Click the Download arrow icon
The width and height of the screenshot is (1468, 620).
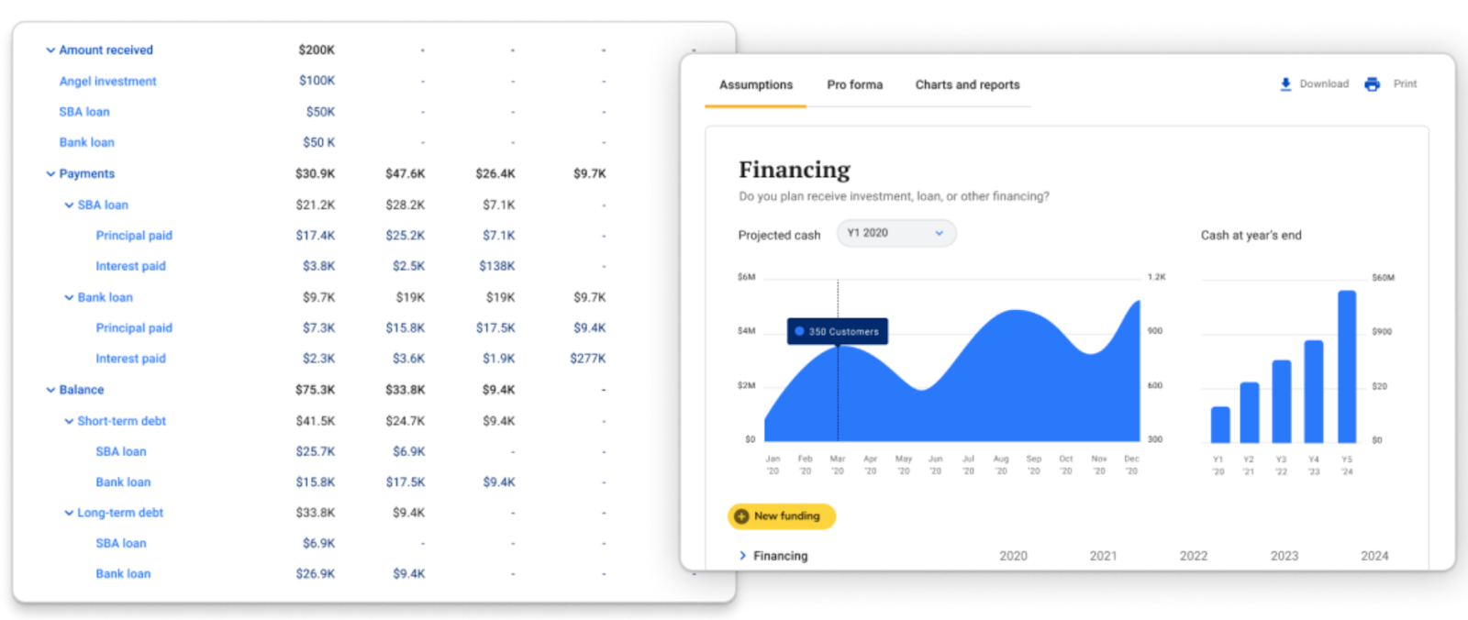(x=1285, y=84)
